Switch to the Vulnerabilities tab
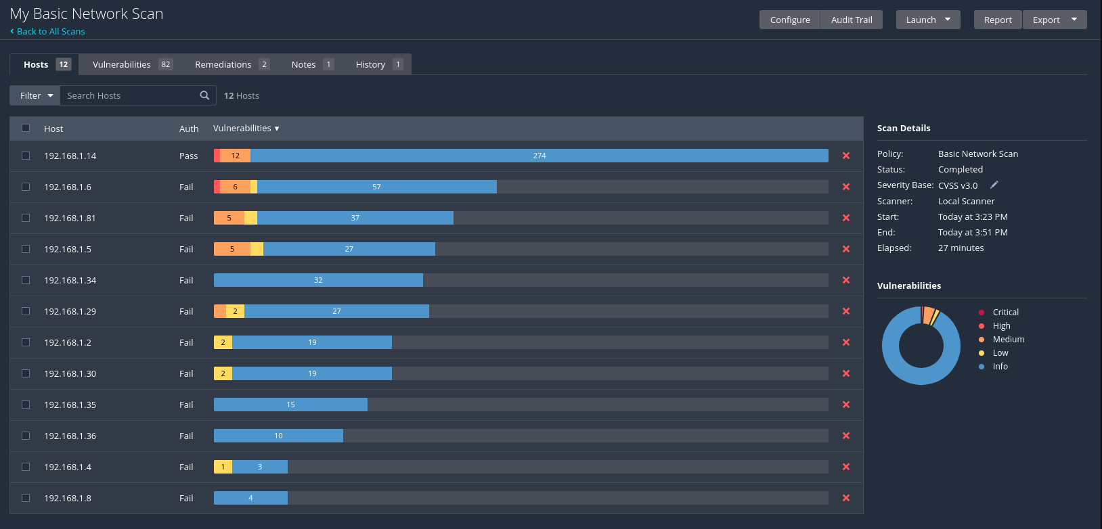The width and height of the screenshot is (1102, 529). pyautogui.click(x=131, y=64)
